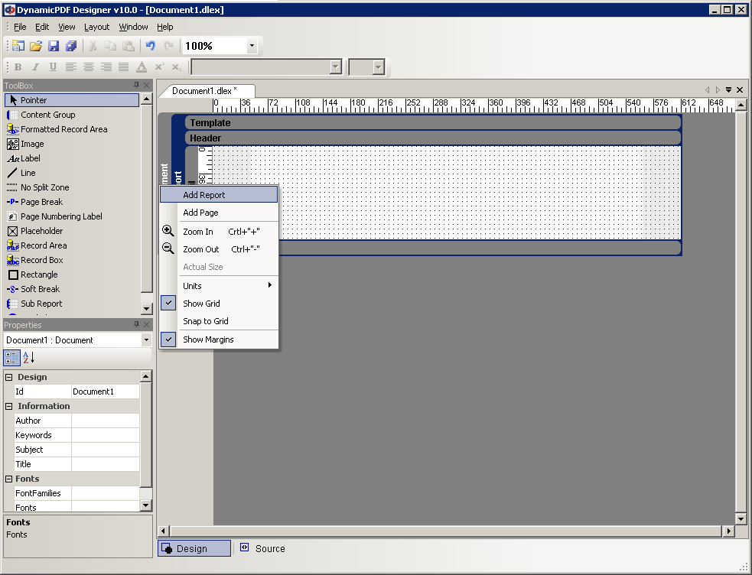Open the File menu
This screenshot has height=575, width=752.
point(20,27)
